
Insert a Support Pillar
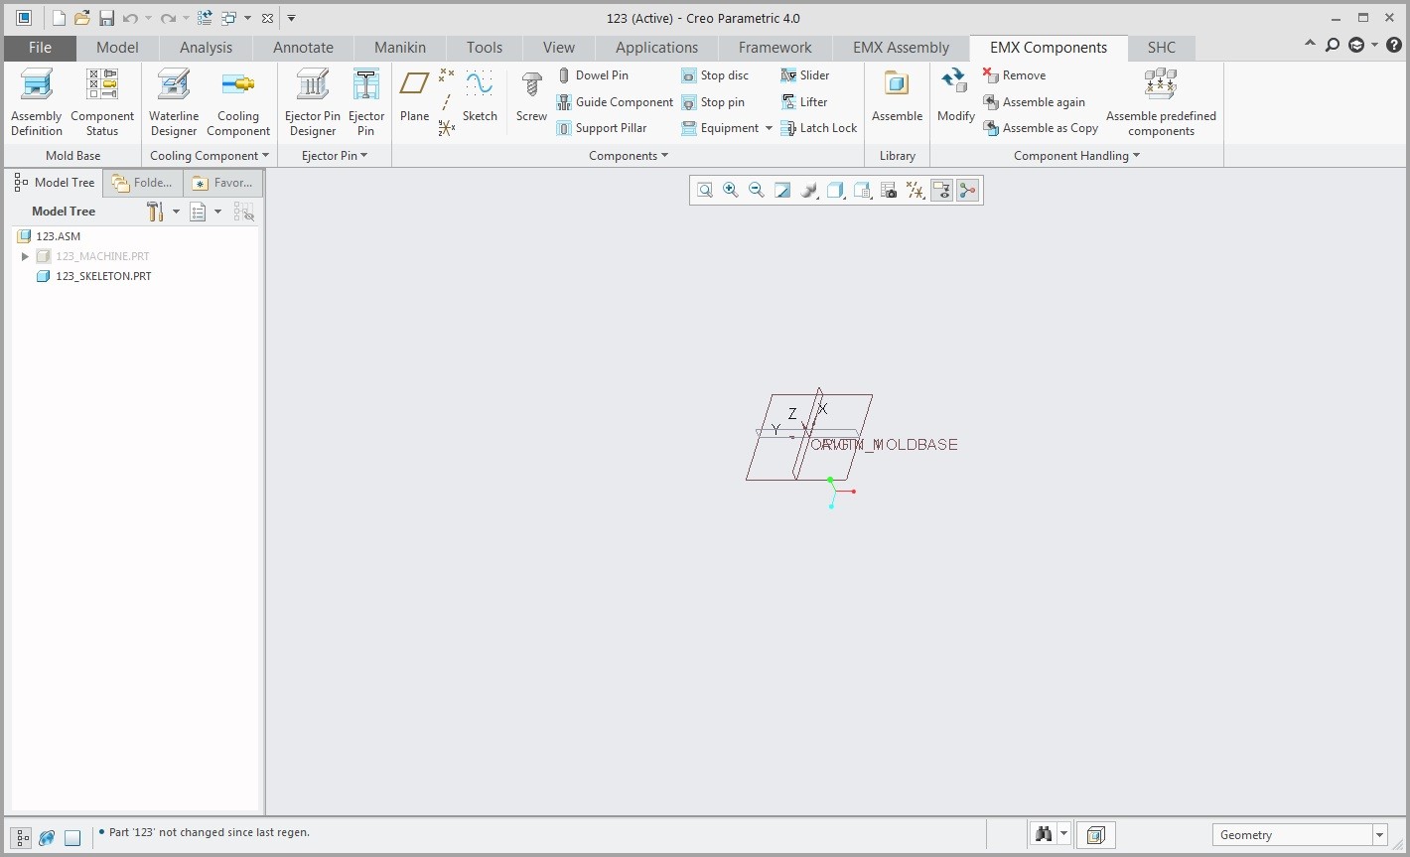click(602, 128)
